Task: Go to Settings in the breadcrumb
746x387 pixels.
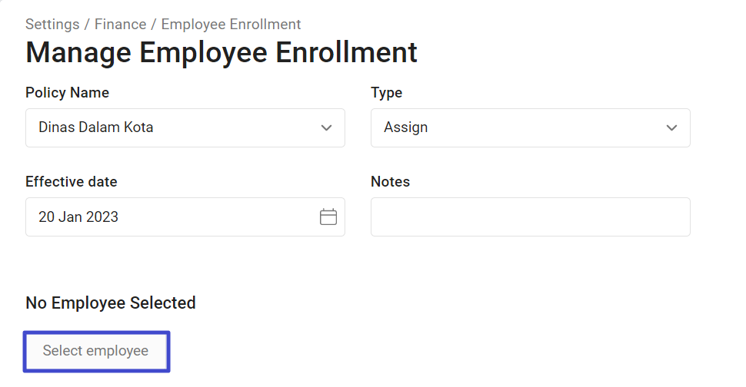Action: (x=52, y=25)
